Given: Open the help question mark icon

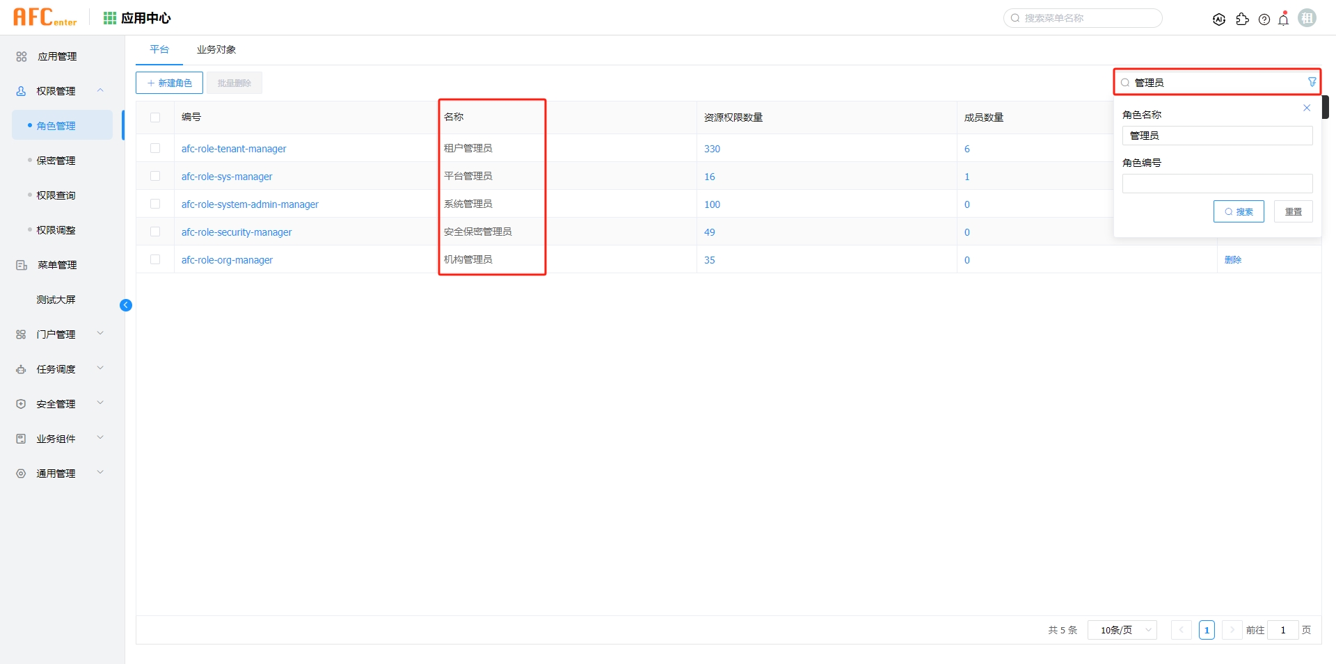Looking at the screenshot, I should [1264, 19].
